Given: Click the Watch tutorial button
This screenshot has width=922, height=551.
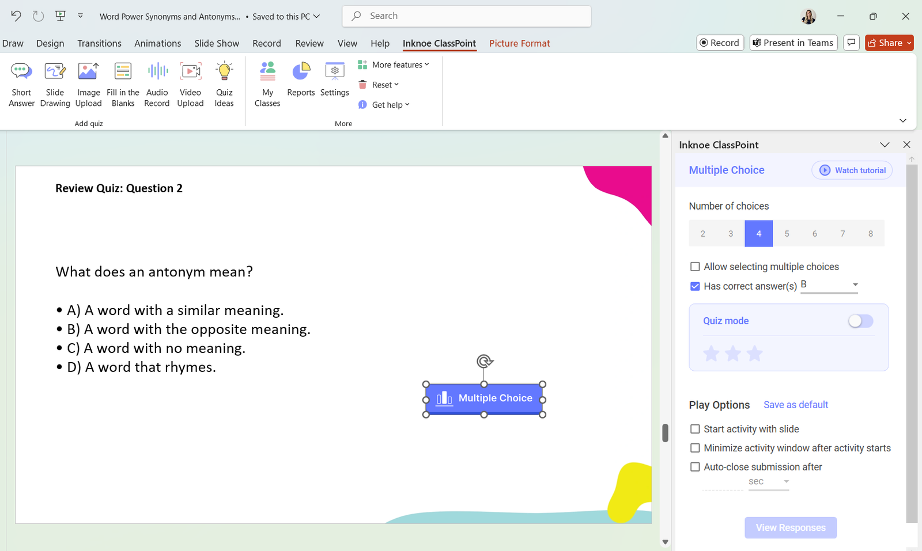Looking at the screenshot, I should [852, 170].
